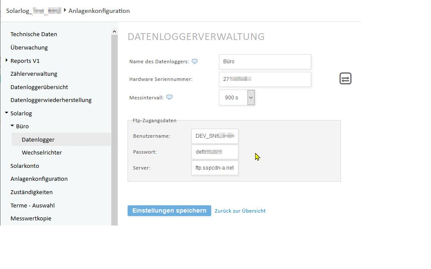Open Zuständigkeiten in the sidebar
This screenshot has width=431, height=269.
pos(31,192)
